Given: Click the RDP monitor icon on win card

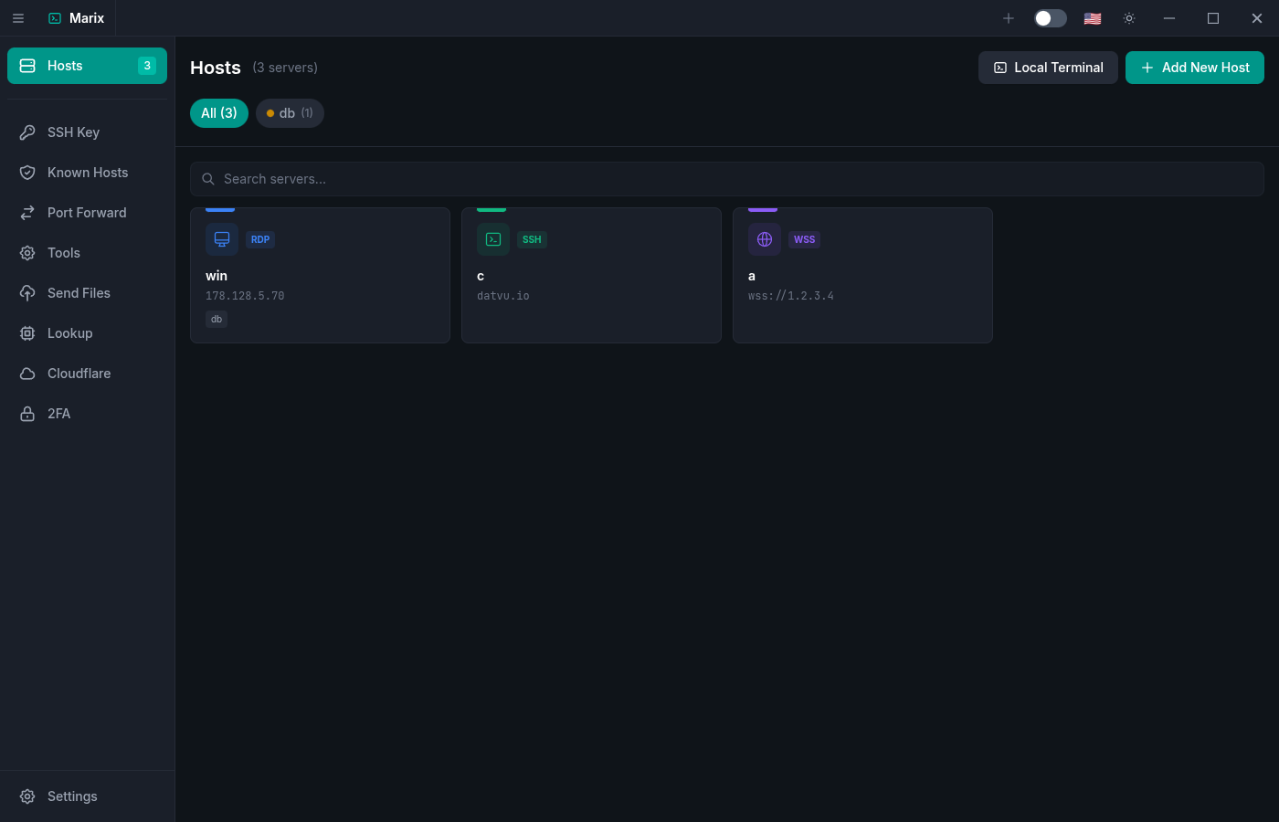Looking at the screenshot, I should pyautogui.click(x=221, y=238).
